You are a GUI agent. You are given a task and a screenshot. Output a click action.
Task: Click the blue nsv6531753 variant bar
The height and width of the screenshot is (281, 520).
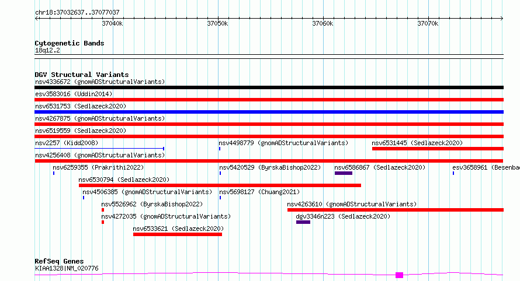click(269, 112)
